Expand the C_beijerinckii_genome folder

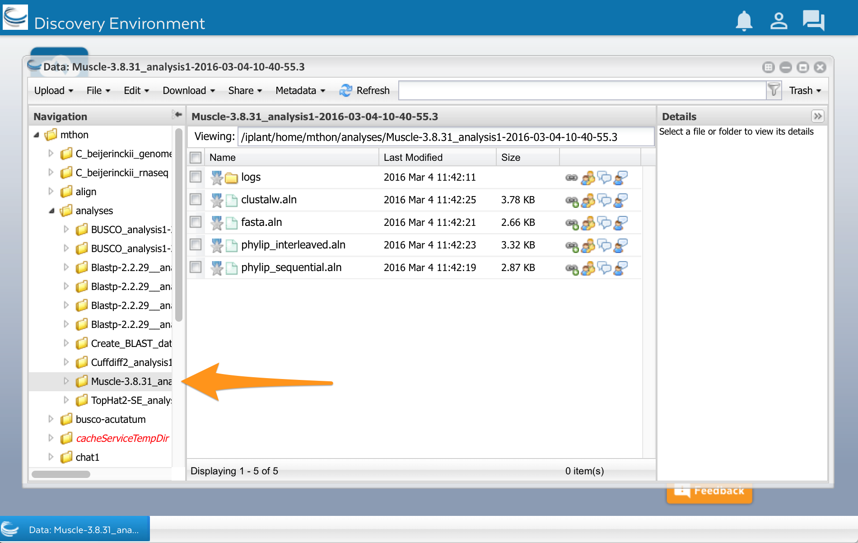point(51,154)
